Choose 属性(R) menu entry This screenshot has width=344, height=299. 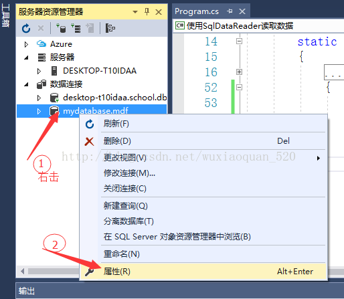coord(203,272)
